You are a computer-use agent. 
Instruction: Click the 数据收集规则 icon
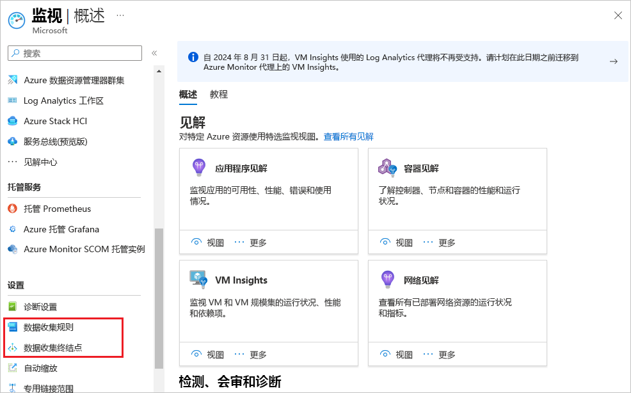[x=12, y=327]
